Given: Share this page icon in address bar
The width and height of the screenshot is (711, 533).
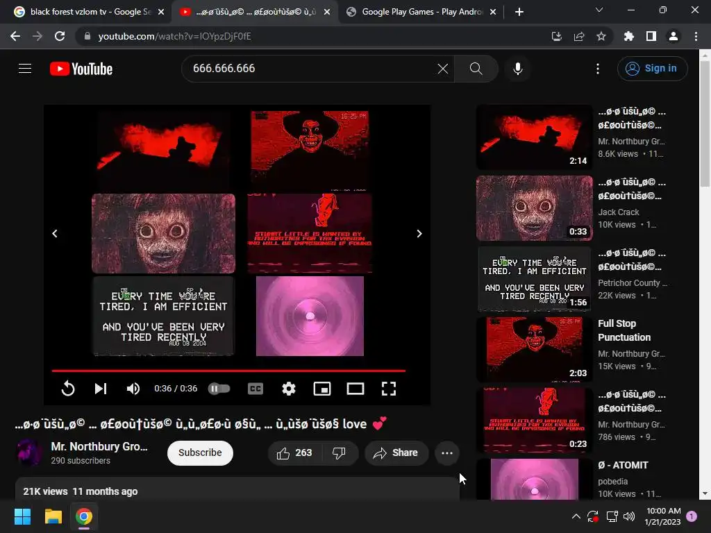Looking at the screenshot, I should (x=579, y=36).
